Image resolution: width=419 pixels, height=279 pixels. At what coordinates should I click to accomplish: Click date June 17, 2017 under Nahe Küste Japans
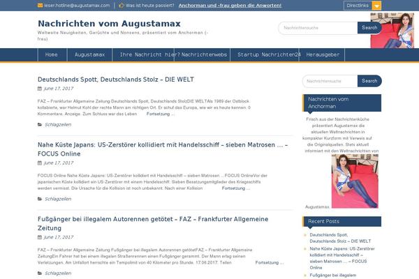coord(59,163)
